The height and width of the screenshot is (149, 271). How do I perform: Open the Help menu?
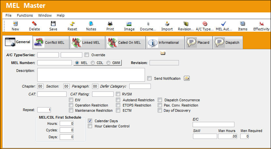[x=60, y=15]
